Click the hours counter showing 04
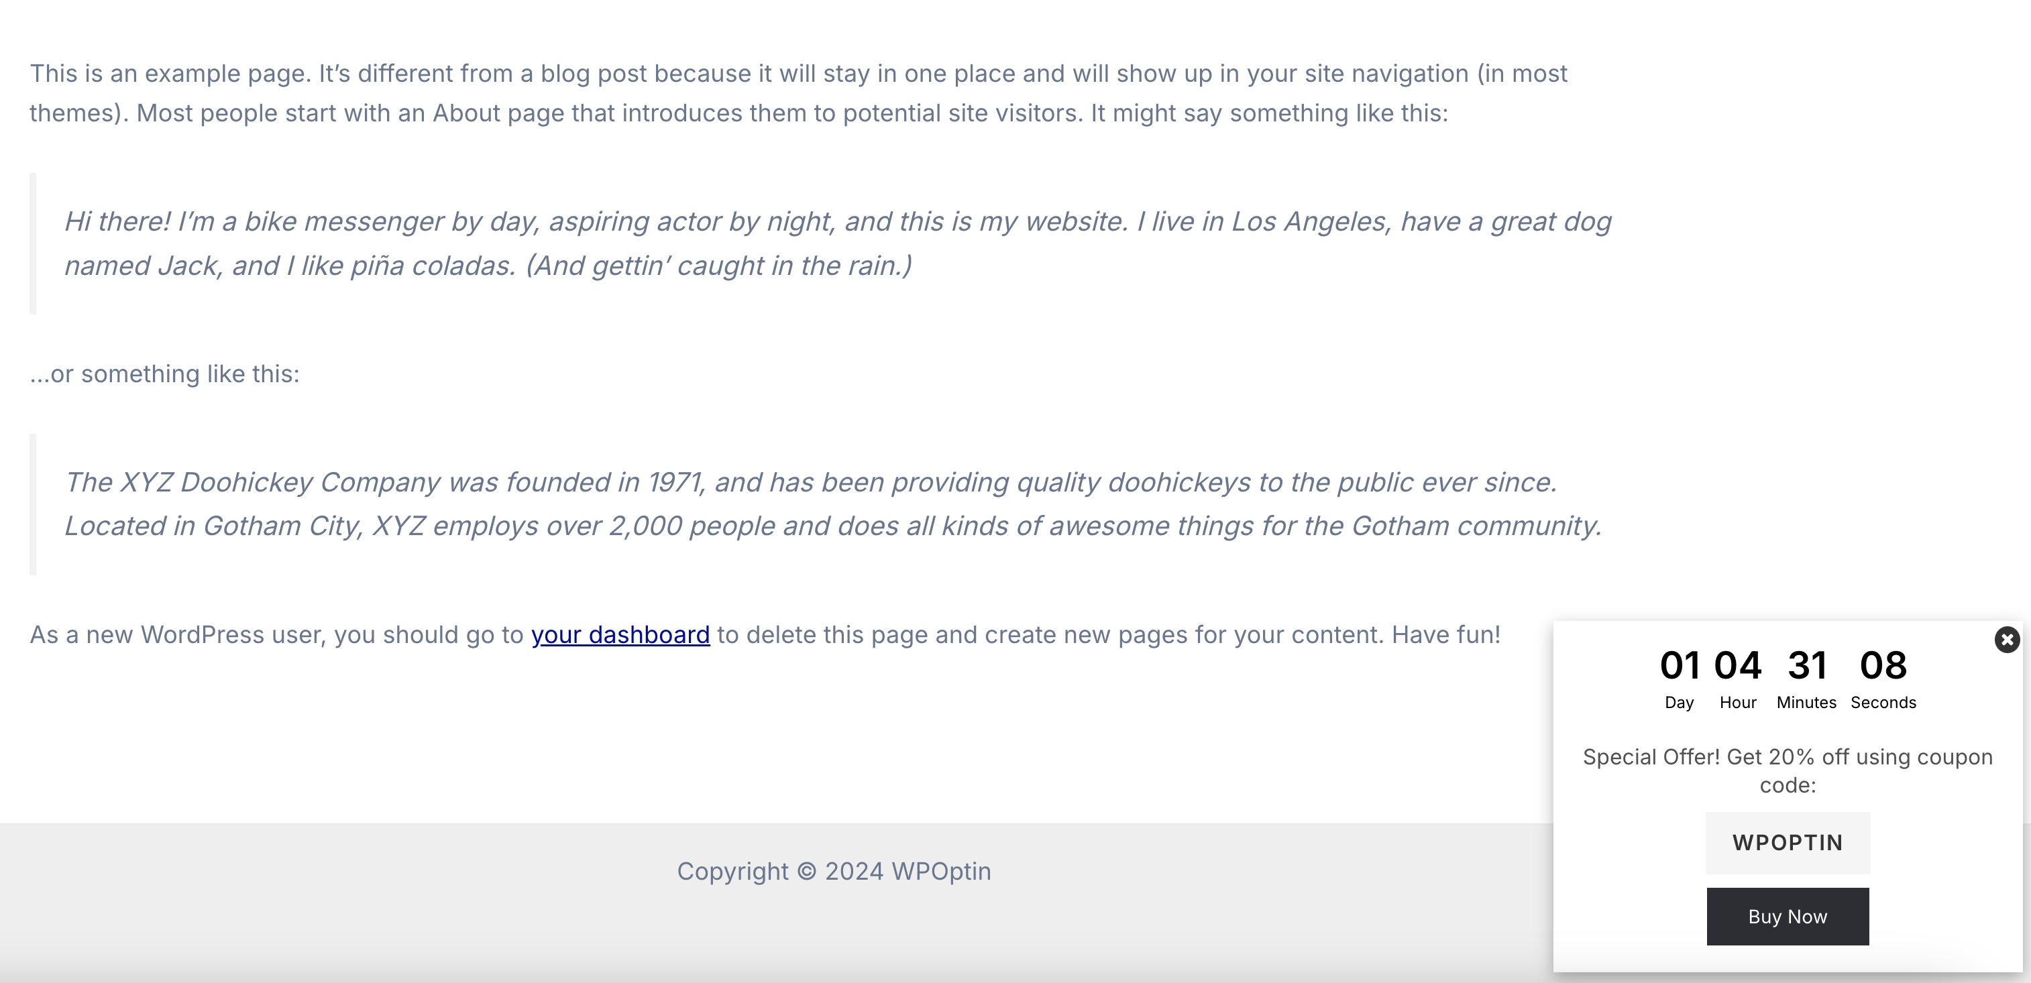 pyautogui.click(x=1738, y=665)
